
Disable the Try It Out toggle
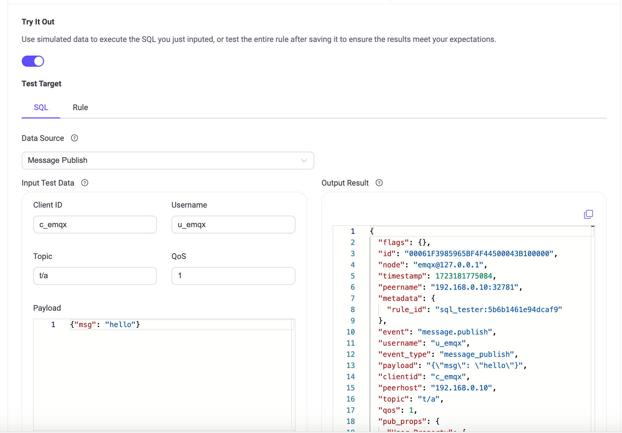33,61
